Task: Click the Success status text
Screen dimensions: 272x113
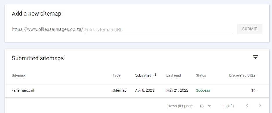Action: point(203,90)
